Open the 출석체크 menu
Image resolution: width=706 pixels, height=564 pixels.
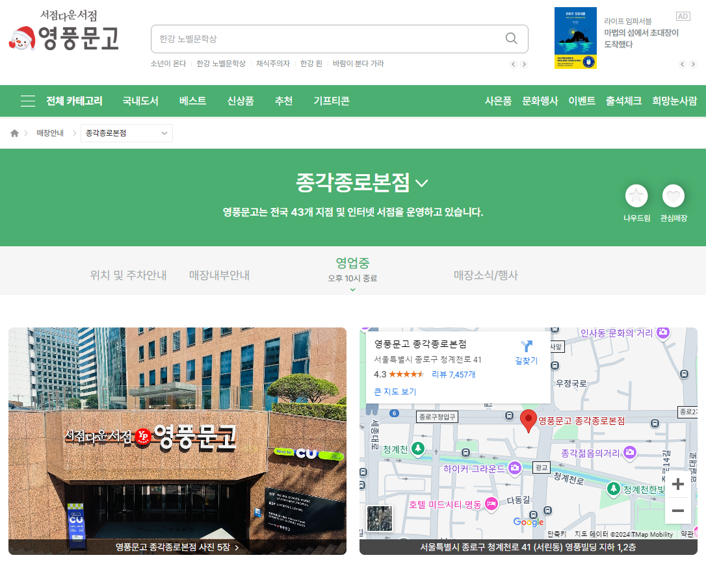(623, 101)
